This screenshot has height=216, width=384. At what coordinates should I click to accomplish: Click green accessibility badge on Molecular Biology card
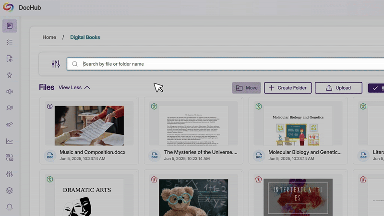[258, 106]
